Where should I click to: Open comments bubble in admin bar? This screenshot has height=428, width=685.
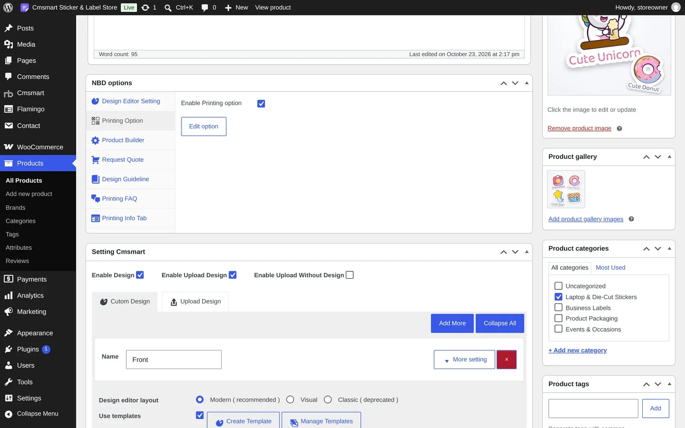(x=205, y=8)
